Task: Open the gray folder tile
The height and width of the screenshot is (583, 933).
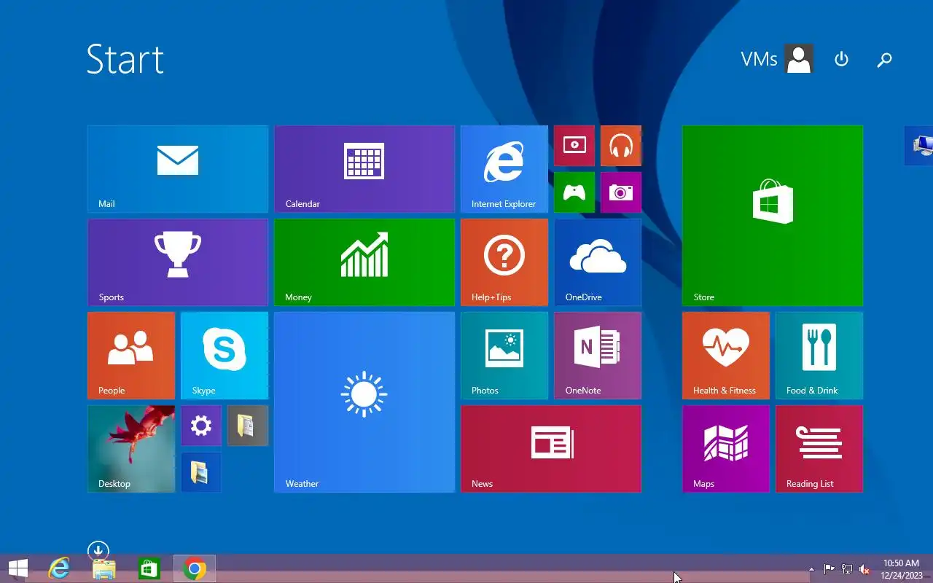Action: pos(248,426)
